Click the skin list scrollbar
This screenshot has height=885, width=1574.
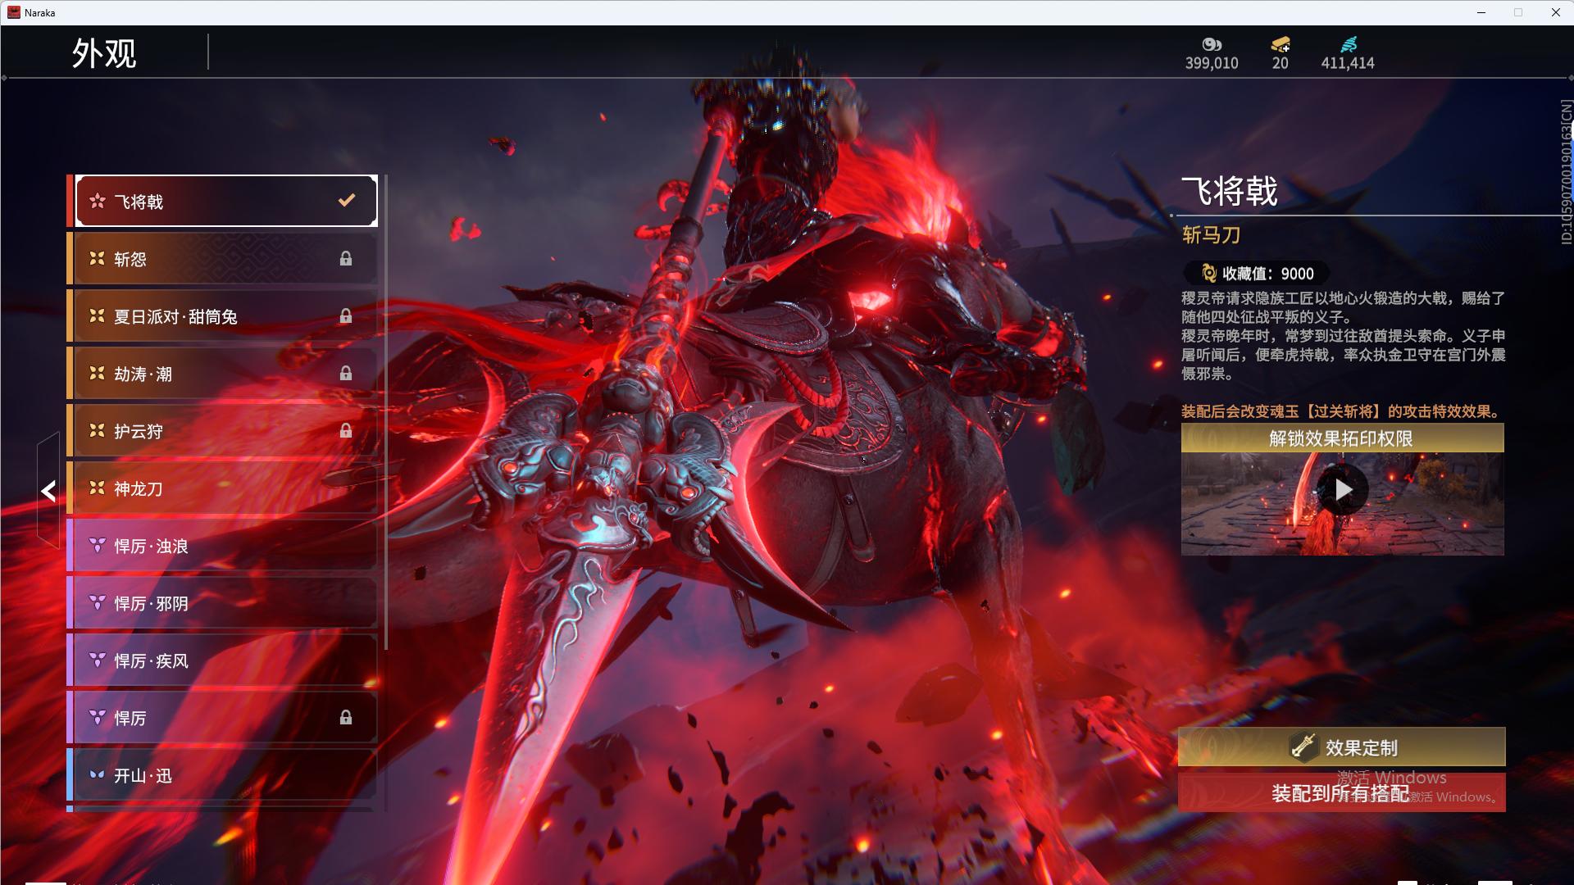click(385, 412)
